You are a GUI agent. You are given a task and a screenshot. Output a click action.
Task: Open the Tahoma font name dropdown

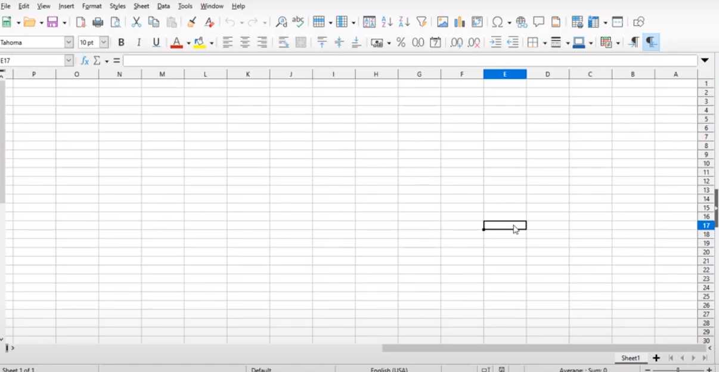click(x=69, y=42)
